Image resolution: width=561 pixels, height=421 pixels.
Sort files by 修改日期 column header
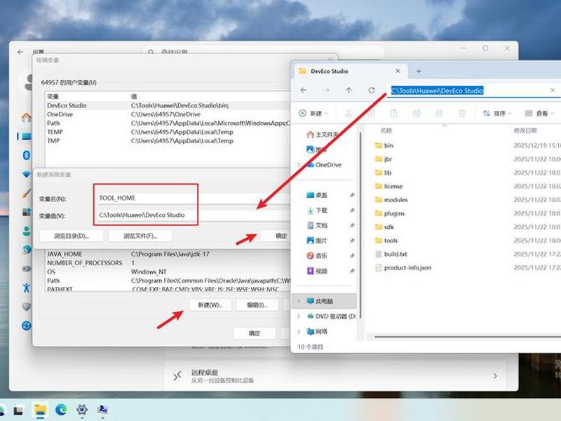pos(525,131)
